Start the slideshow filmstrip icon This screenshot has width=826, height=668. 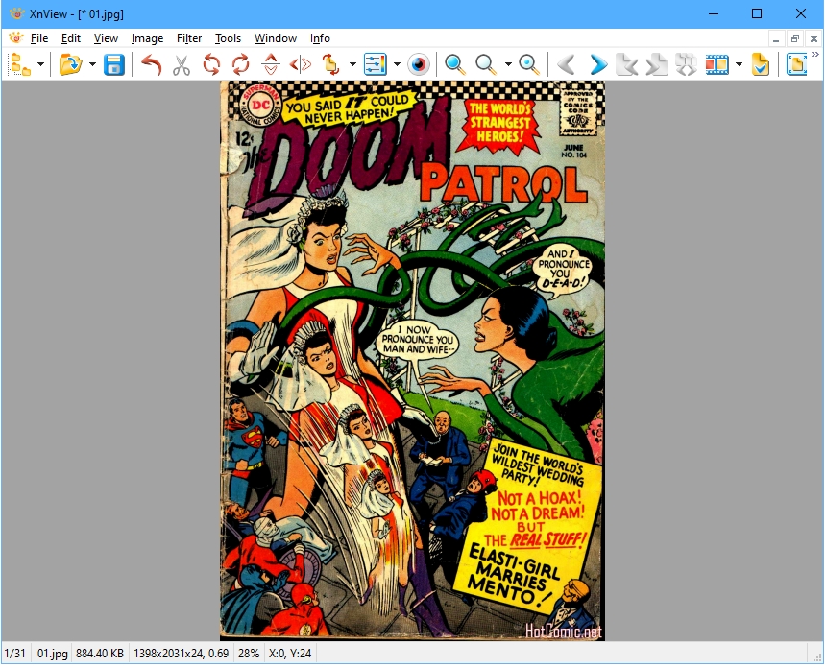click(x=717, y=64)
